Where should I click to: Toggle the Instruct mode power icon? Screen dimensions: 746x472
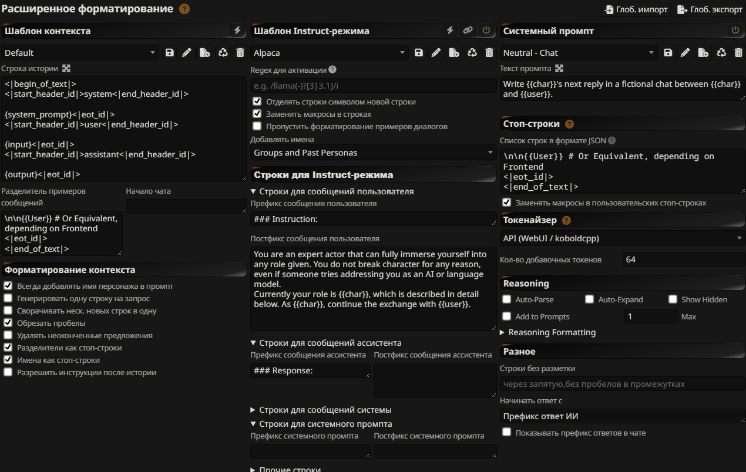[x=486, y=31]
